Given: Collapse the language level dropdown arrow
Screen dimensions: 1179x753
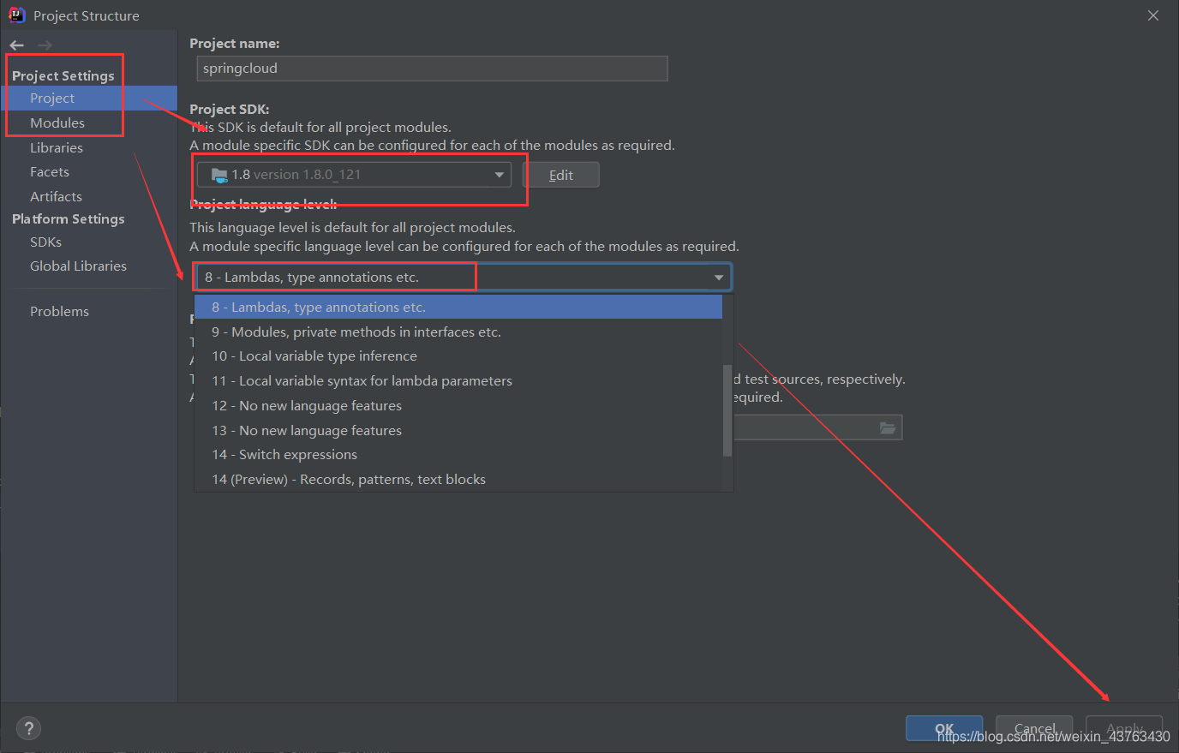Looking at the screenshot, I should [719, 278].
